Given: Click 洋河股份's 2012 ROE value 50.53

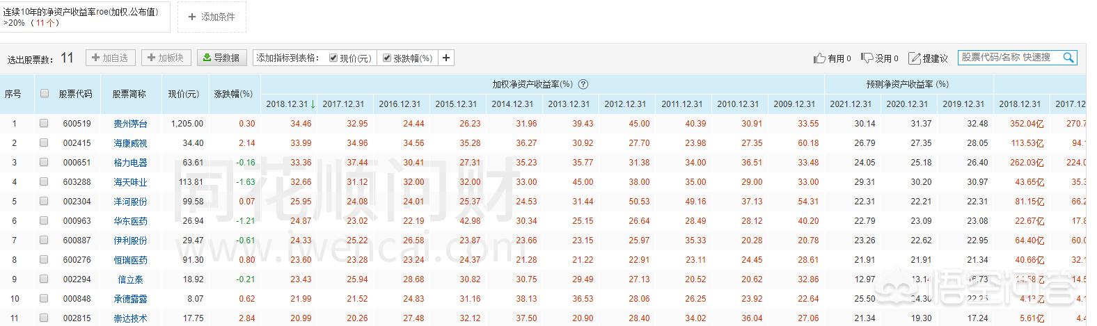Looking at the screenshot, I should (x=639, y=202).
